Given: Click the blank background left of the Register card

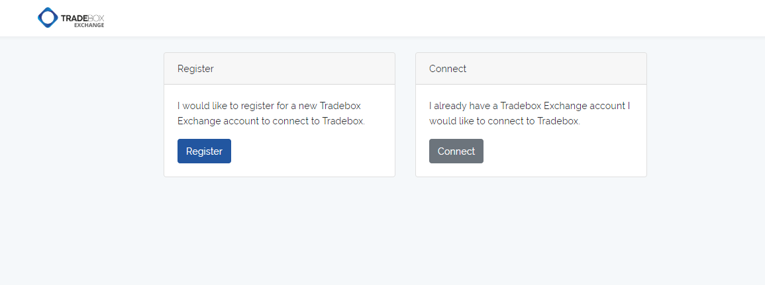Looking at the screenshot, I should [82, 114].
